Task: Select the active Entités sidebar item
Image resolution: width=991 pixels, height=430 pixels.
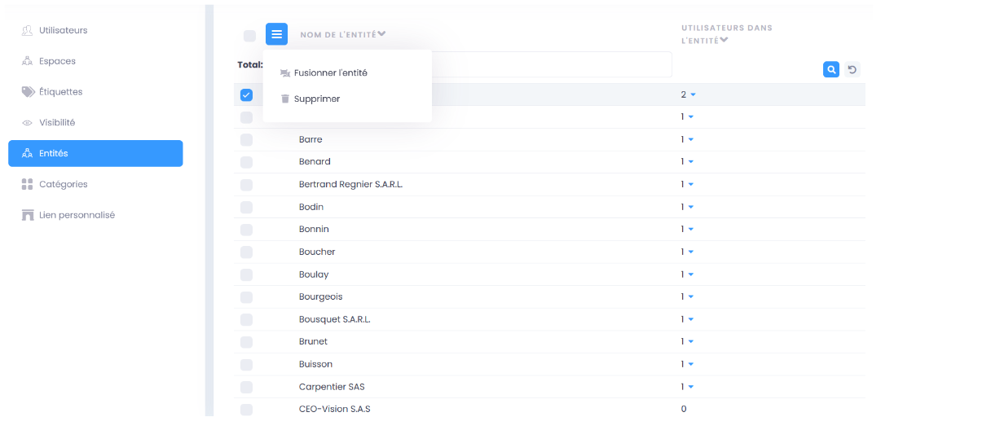Action: click(95, 153)
